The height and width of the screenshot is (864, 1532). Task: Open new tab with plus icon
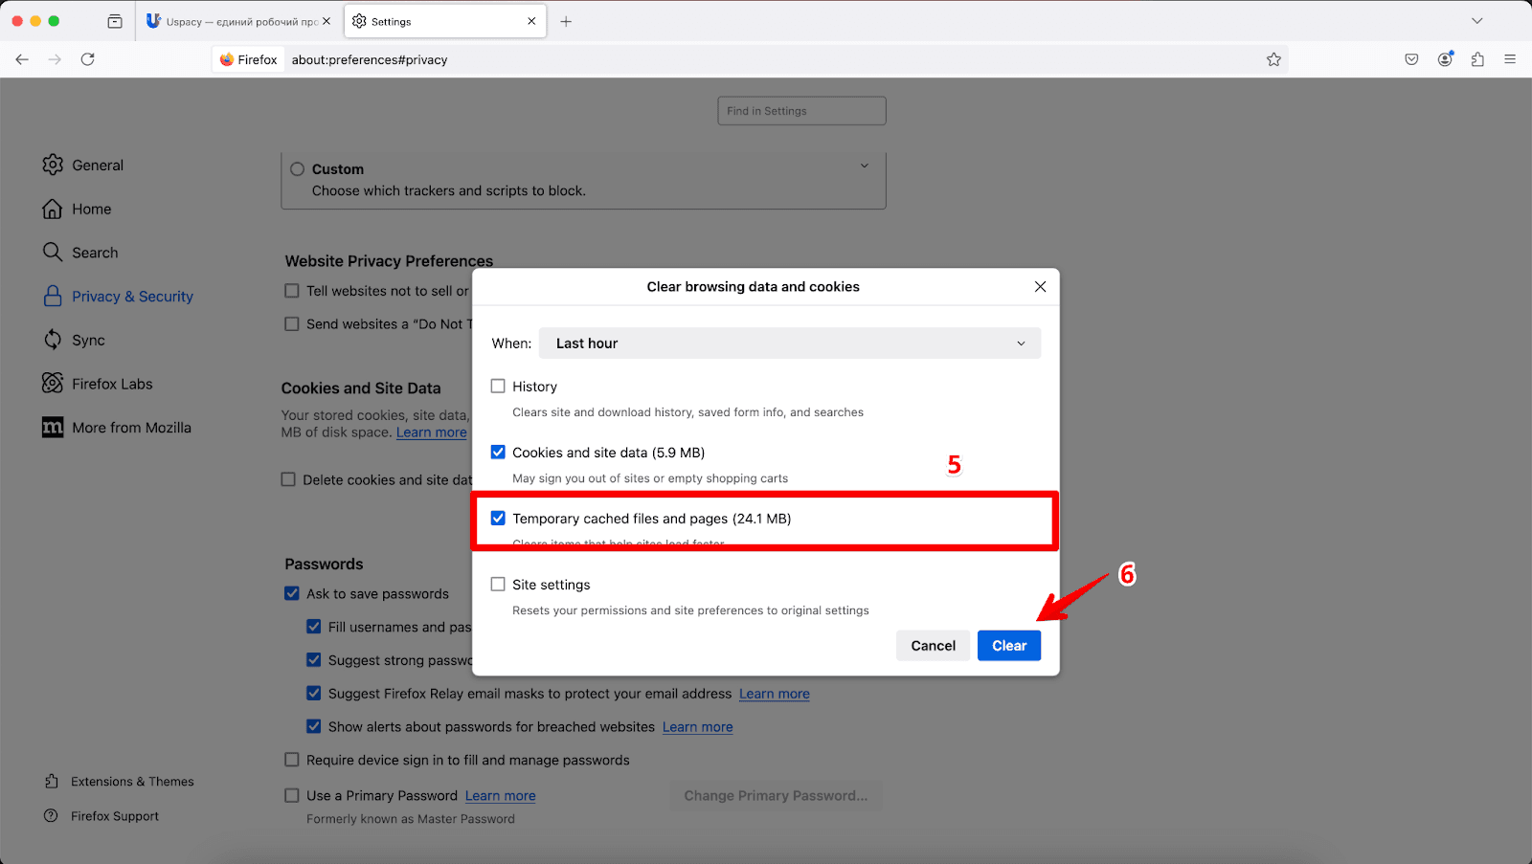566,21
